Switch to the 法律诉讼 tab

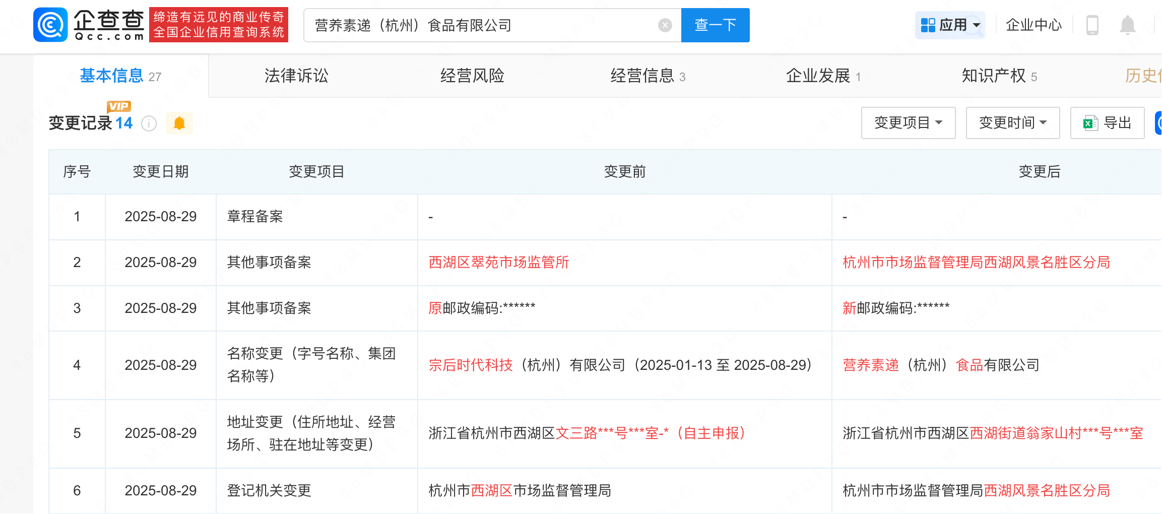coord(296,76)
